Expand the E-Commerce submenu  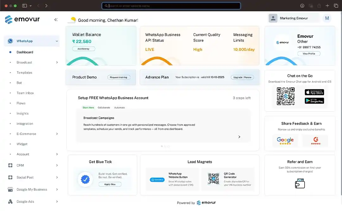point(57,134)
